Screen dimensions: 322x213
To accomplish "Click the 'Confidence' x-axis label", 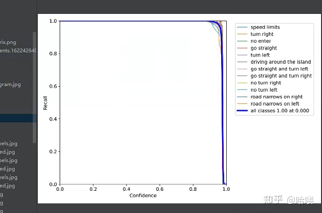I will (x=143, y=195).
